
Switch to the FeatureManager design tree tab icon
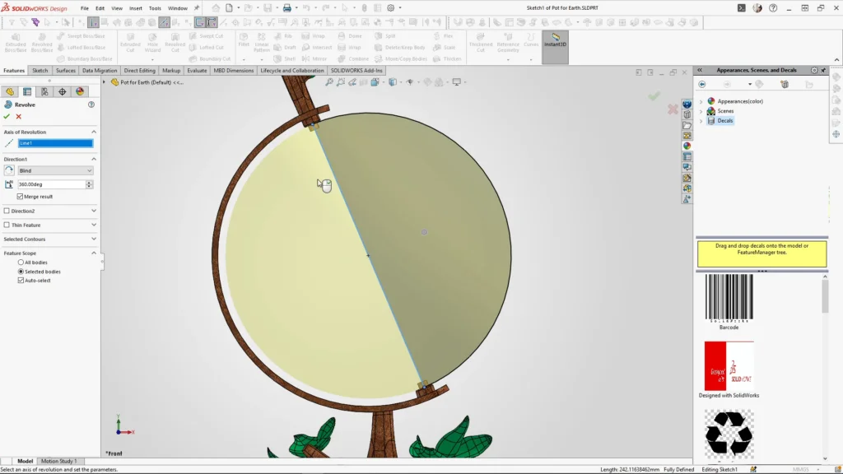point(10,92)
